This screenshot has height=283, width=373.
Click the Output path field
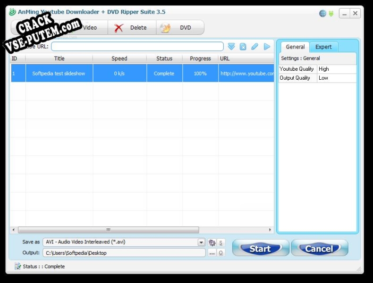tap(124, 253)
